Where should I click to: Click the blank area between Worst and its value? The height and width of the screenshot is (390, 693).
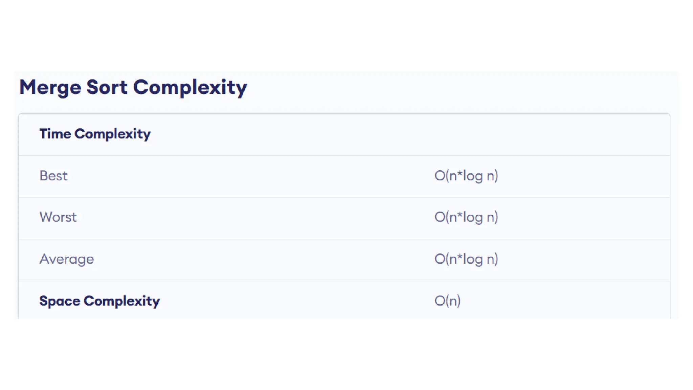[255, 218]
